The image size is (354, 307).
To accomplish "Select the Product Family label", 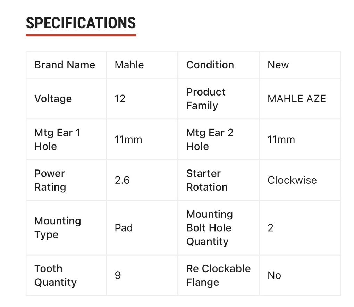I will pyautogui.click(x=206, y=99).
